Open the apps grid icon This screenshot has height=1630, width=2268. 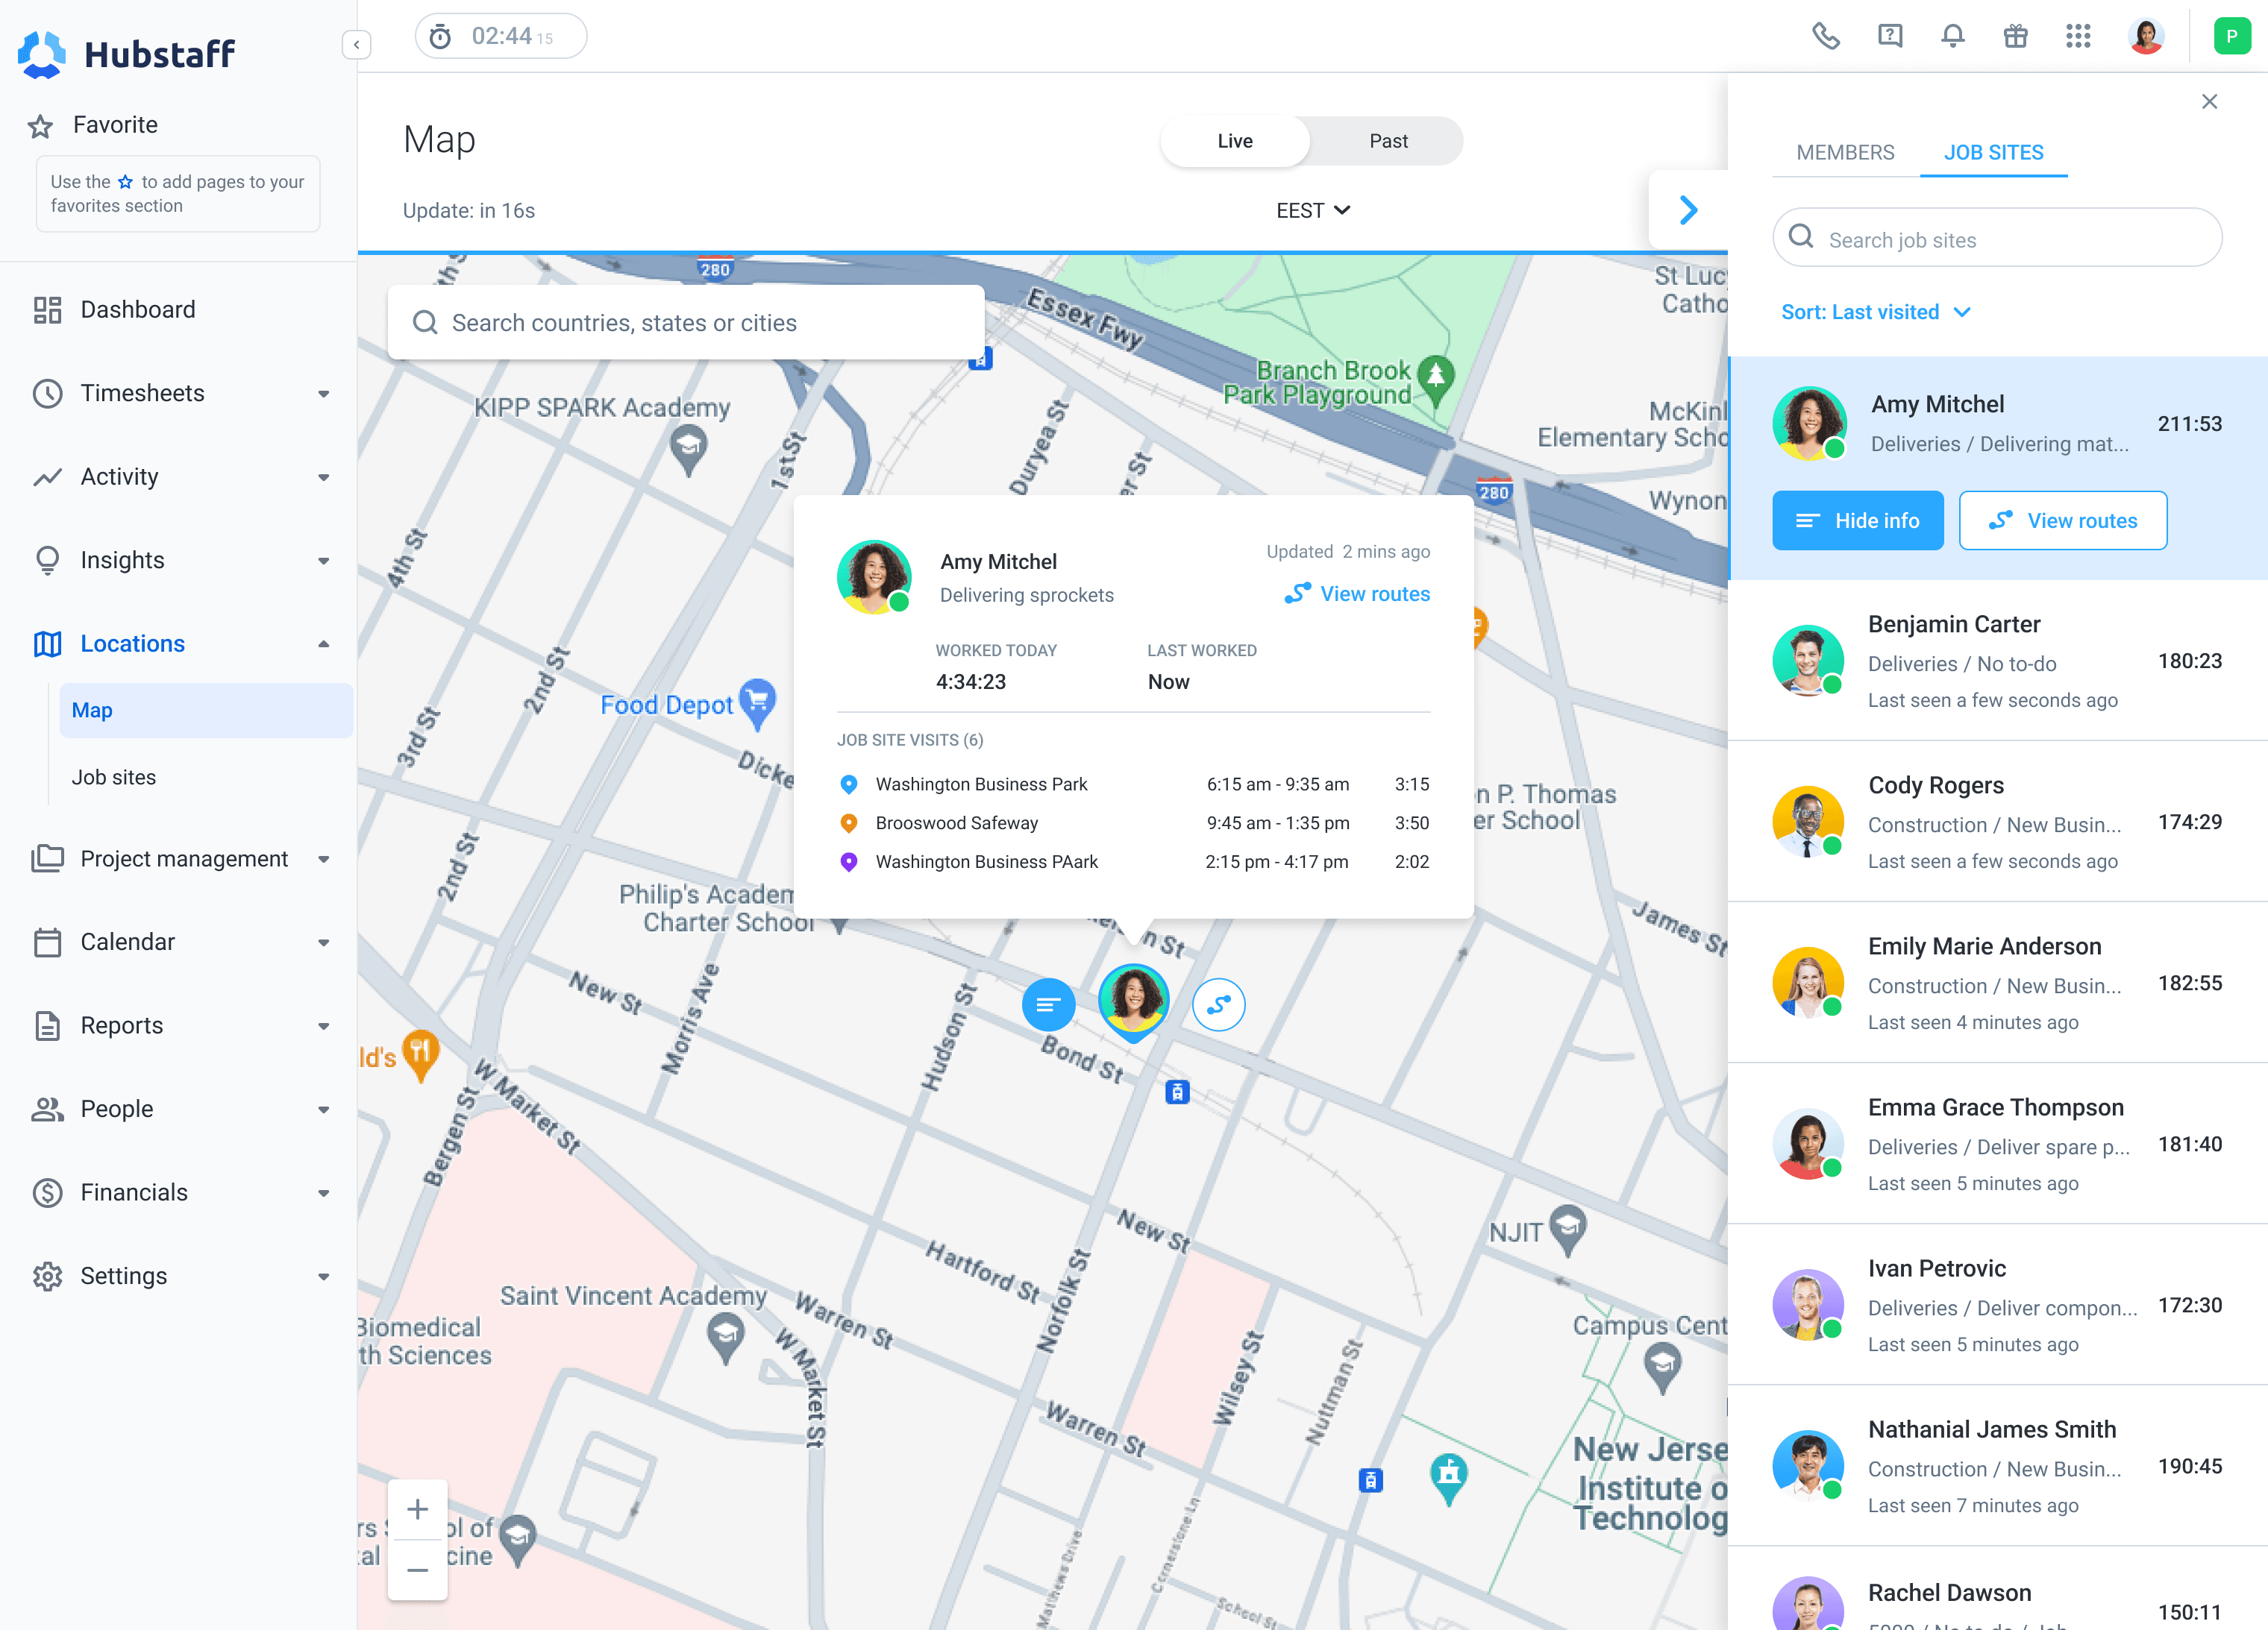click(x=2079, y=36)
